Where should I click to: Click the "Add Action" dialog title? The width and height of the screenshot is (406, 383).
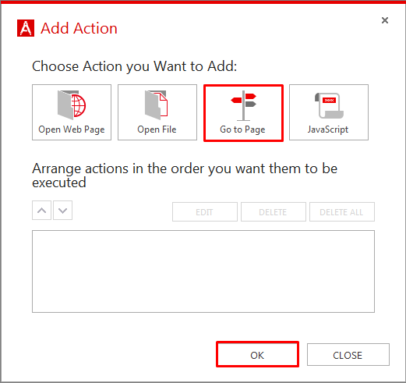(x=79, y=28)
